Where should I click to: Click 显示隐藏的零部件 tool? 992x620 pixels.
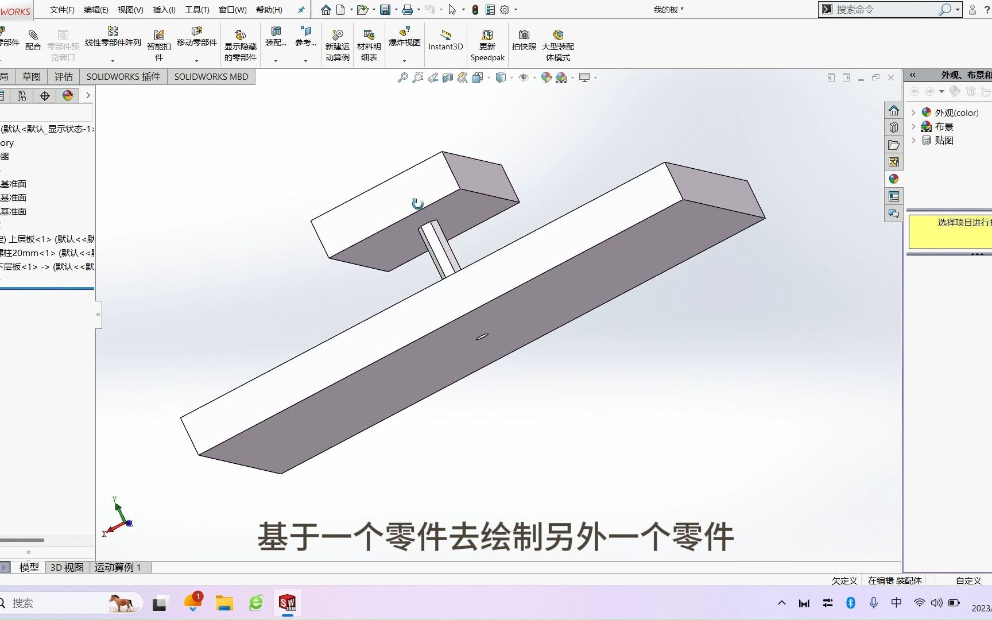click(x=241, y=46)
